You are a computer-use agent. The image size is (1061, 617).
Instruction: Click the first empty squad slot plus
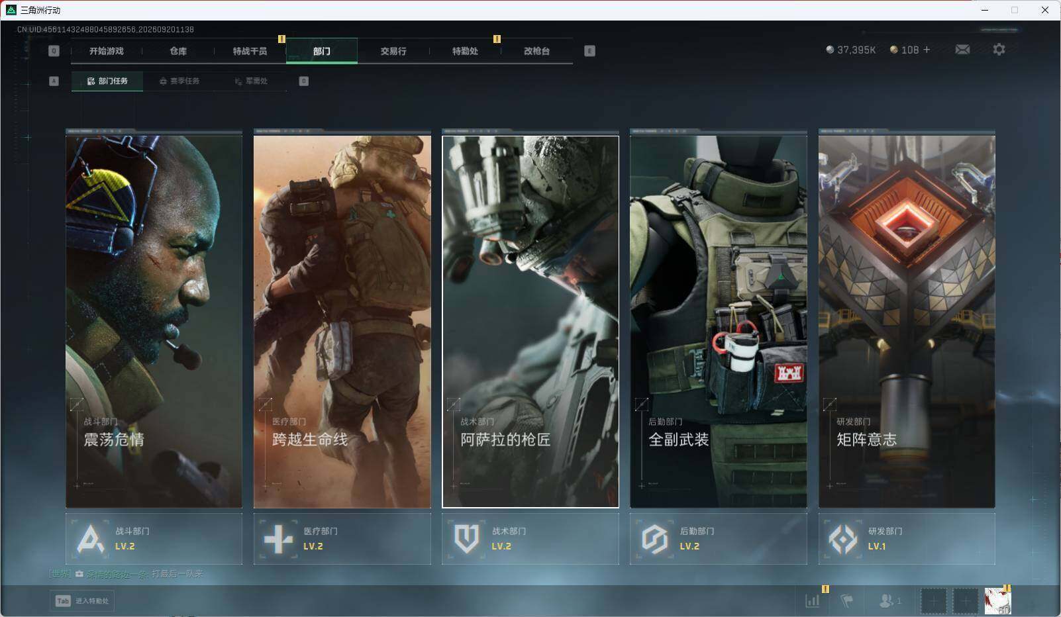pos(933,601)
